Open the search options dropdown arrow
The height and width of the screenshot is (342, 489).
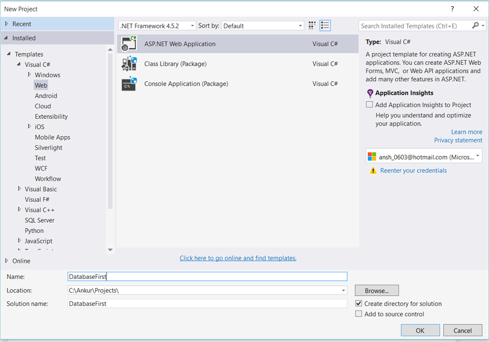point(483,26)
